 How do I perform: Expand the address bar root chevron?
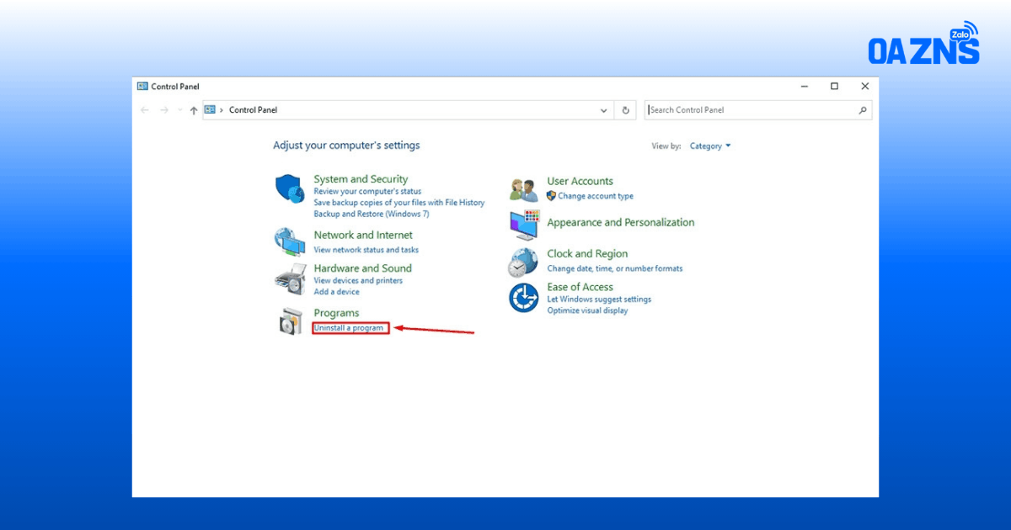(222, 110)
